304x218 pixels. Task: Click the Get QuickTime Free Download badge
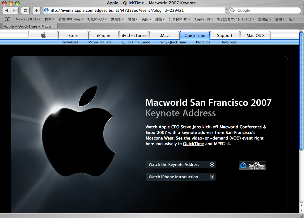[x=253, y=165]
